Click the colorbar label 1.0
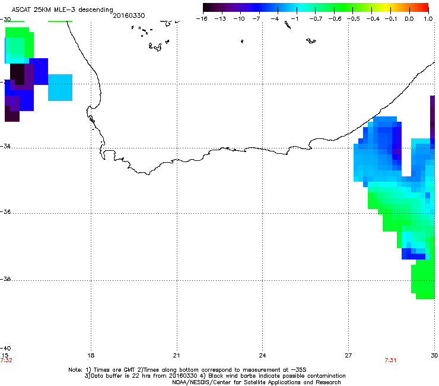This screenshot has height=386, width=439. 428,19
